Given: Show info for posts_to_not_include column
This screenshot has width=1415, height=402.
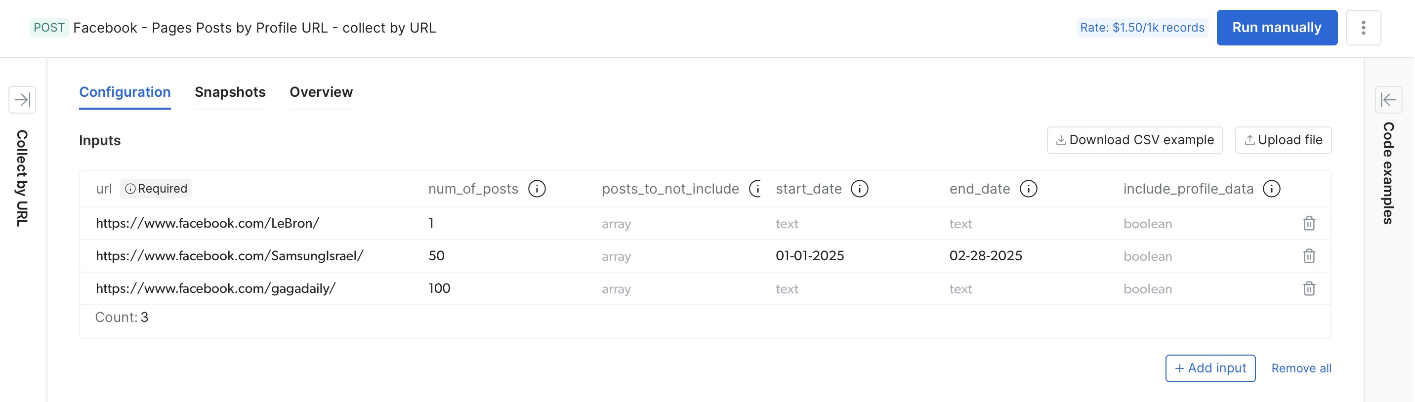Looking at the screenshot, I should click(756, 189).
